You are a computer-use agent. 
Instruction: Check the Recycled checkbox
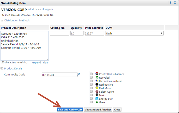(x=91, y=78)
